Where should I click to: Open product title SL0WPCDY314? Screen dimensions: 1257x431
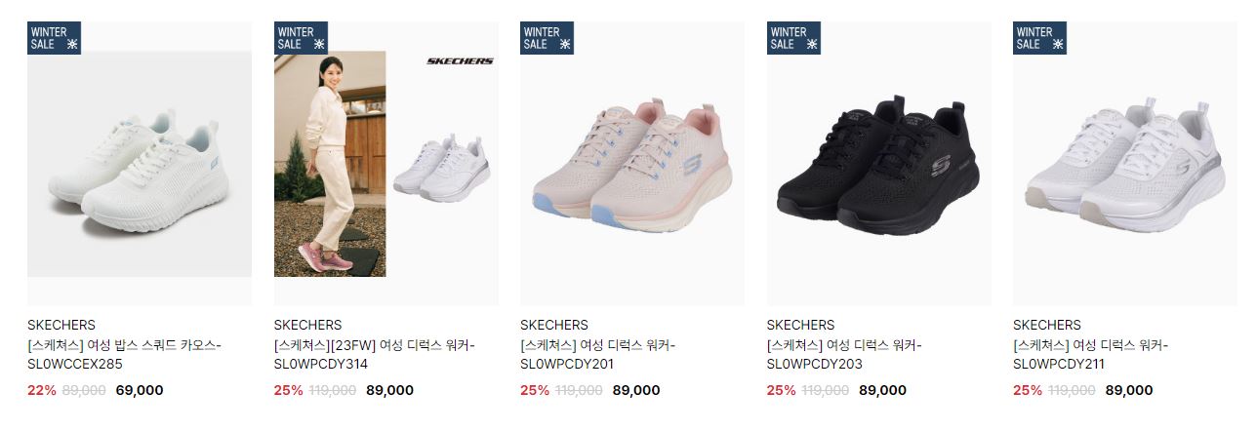point(375,355)
